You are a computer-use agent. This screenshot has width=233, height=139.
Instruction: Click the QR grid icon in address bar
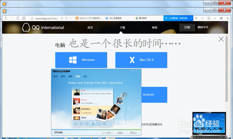point(67,18)
